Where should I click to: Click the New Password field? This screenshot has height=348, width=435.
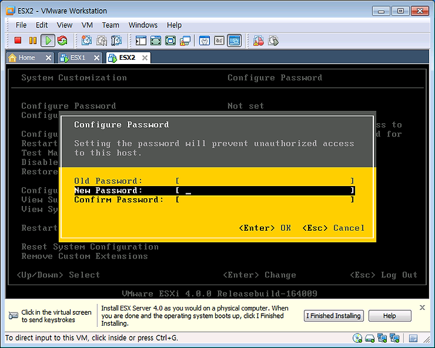[x=265, y=190]
